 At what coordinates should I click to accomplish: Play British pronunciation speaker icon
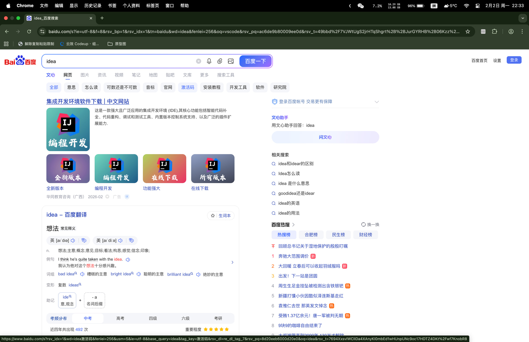coord(73,240)
